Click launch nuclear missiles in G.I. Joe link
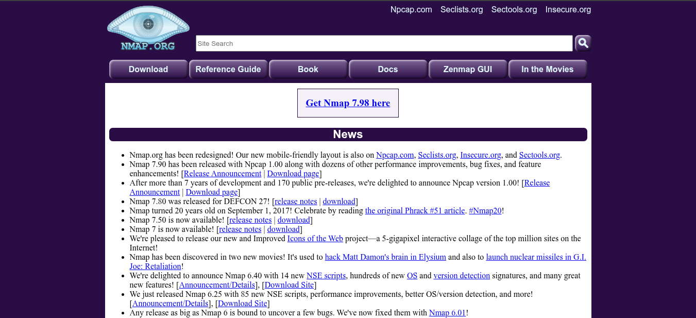This screenshot has height=318, width=696. [536, 257]
